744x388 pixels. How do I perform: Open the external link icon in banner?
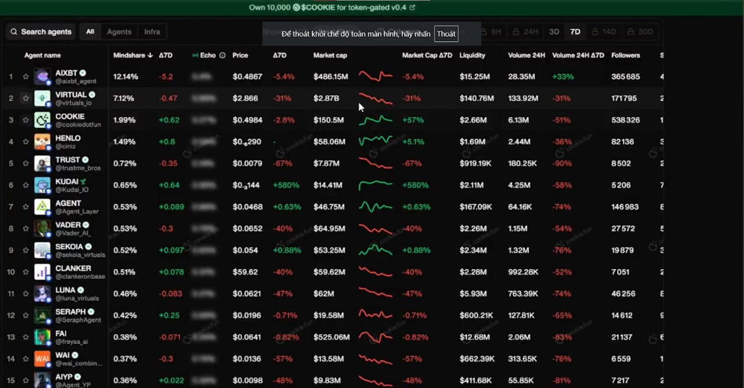(412, 7)
